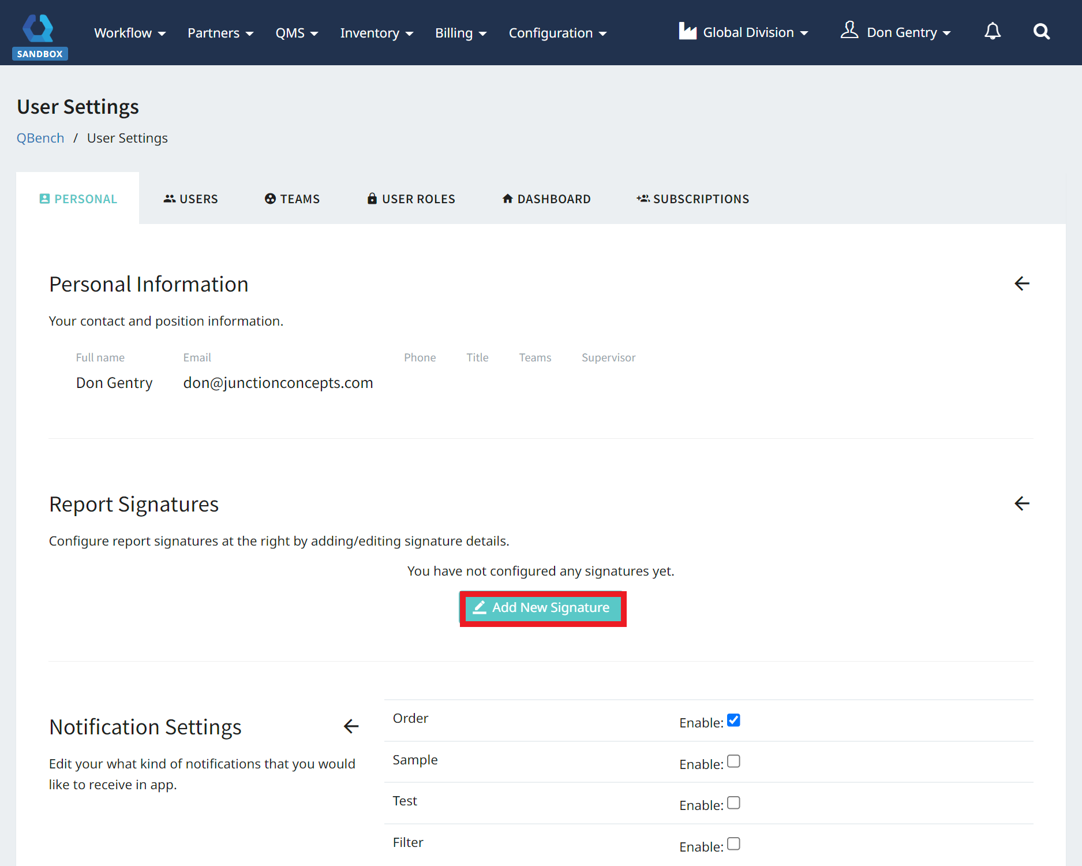Click the Sample notification row label
Viewport: 1082px width, 866px height.
click(x=415, y=760)
